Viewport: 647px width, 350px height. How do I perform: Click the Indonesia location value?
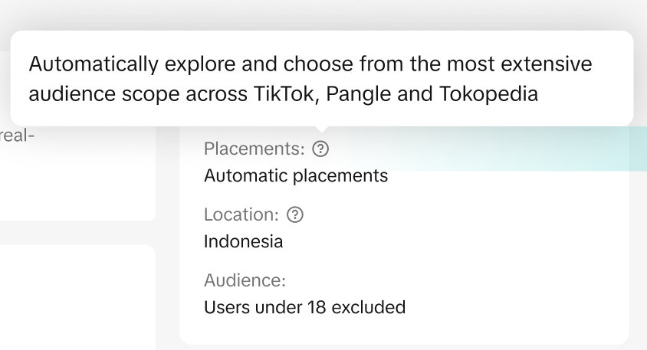click(x=243, y=242)
